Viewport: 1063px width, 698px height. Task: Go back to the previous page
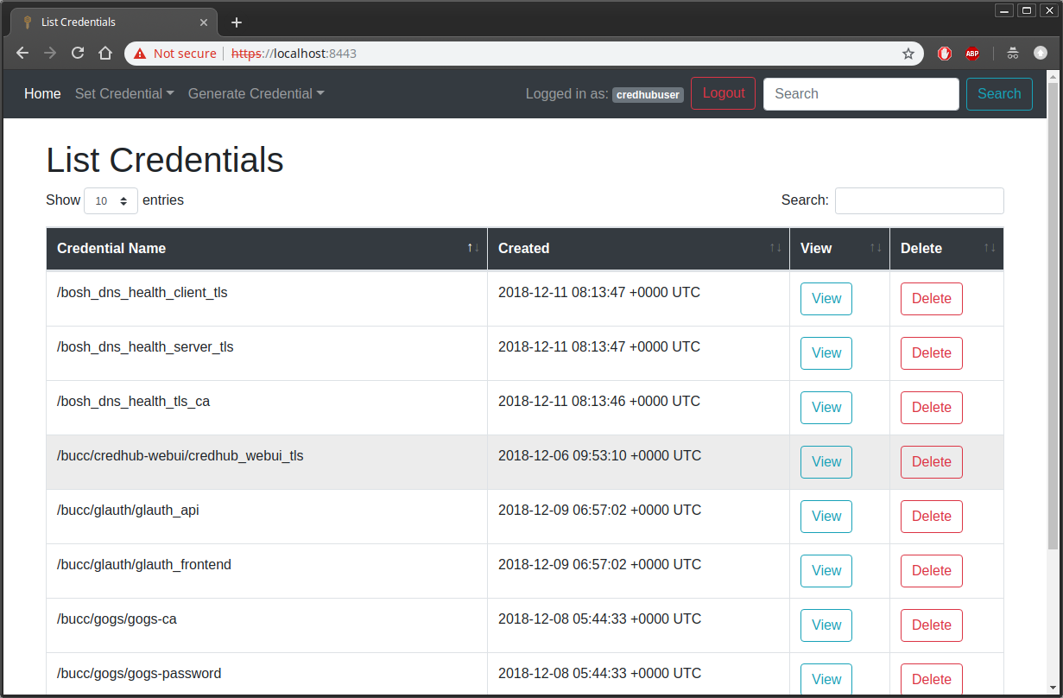click(22, 54)
